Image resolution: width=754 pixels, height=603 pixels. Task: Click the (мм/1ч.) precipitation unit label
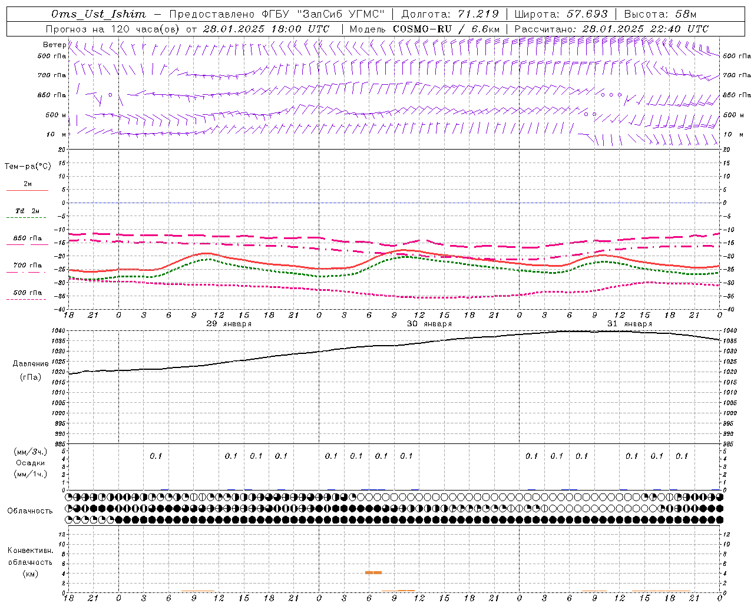[31, 474]
